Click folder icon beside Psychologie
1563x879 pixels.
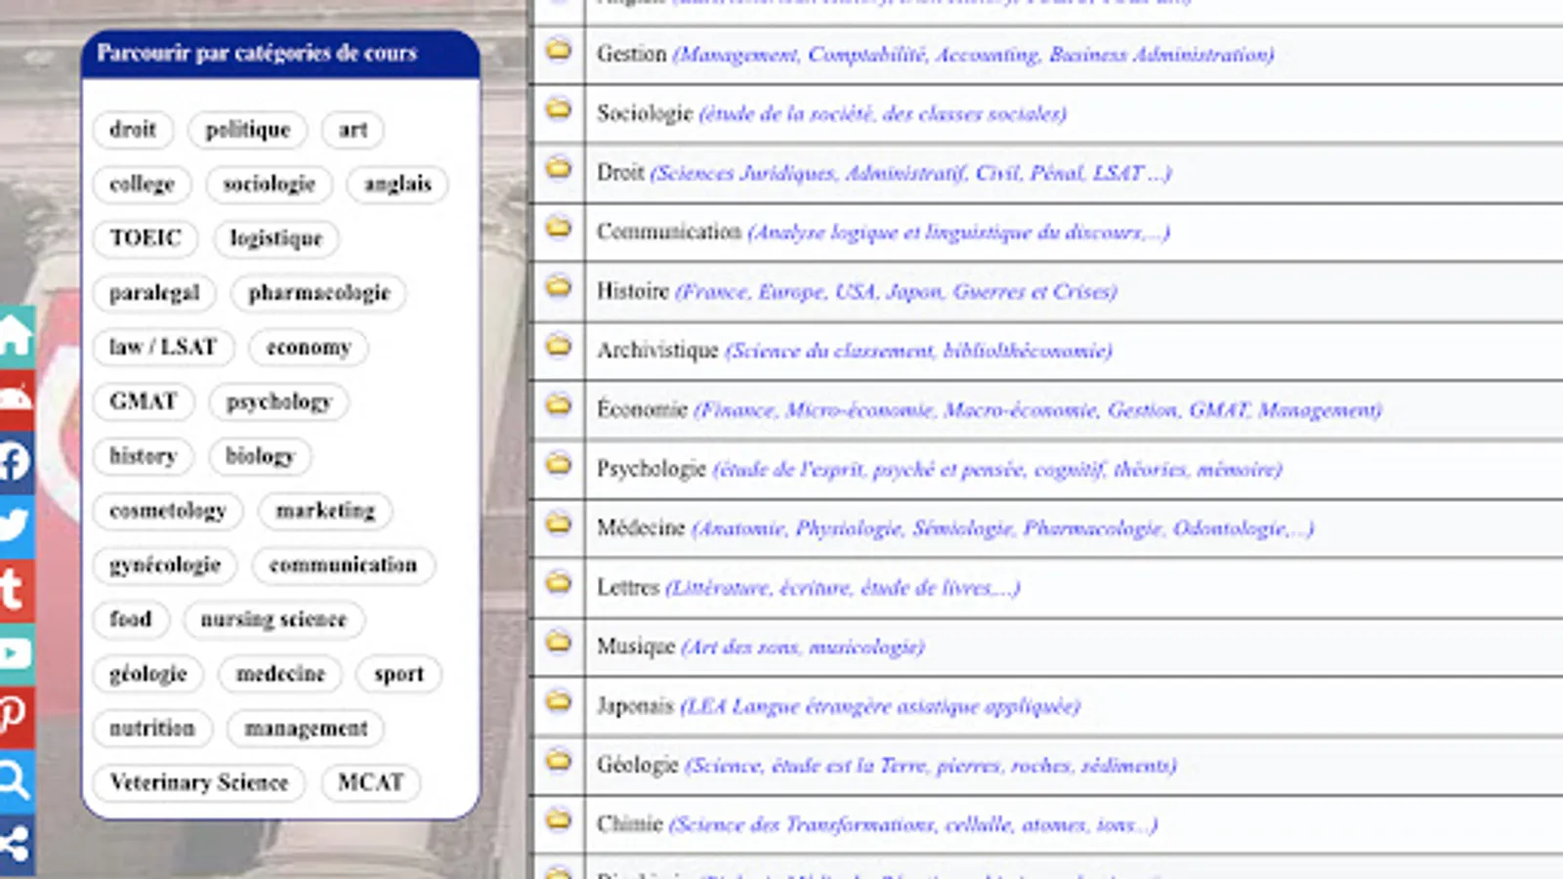(559, 464)
